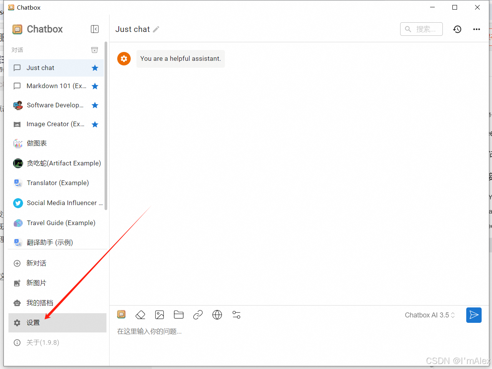Open the Social Media Influencer conversation

[x=56, y=203]
